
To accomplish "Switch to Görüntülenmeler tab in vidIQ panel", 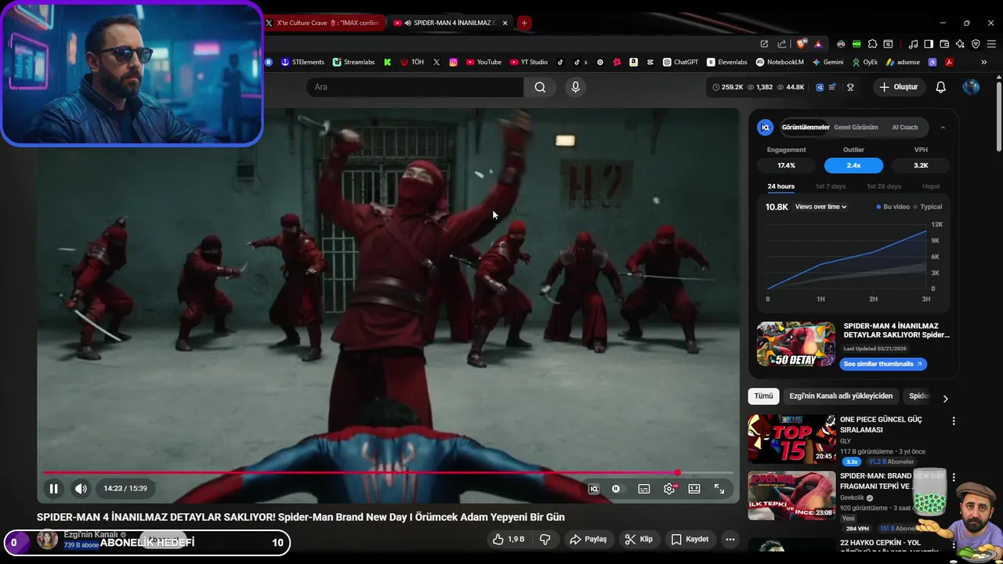I will click(805, 127).
